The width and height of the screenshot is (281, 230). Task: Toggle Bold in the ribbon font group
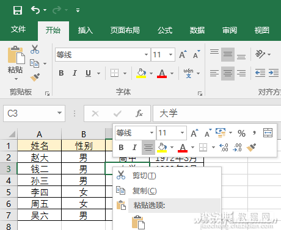point(61,73)
